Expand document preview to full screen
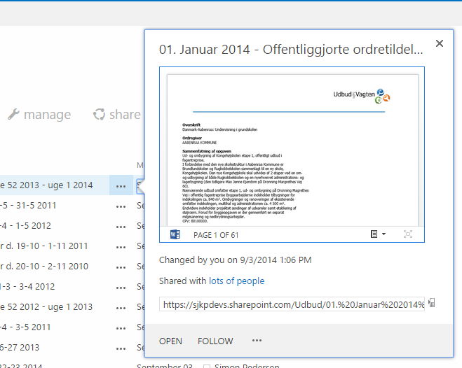The width and height of the screenshot is (462, 368). (408, 234)
